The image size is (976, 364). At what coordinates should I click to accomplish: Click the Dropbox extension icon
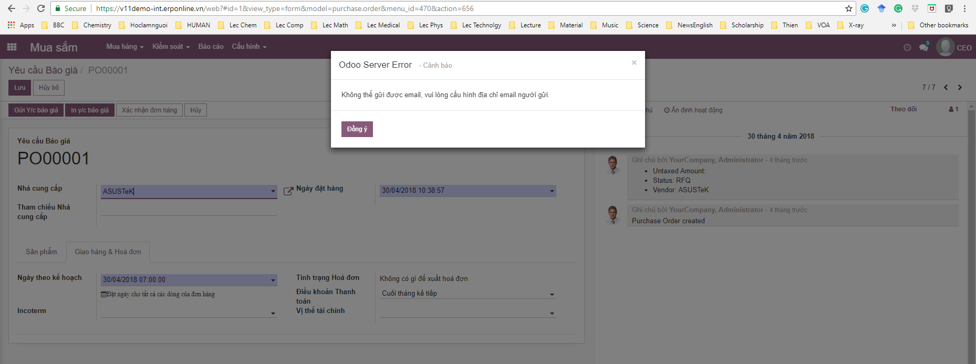(915, 8)
